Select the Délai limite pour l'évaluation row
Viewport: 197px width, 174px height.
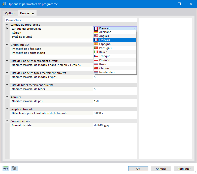click(x=51, y=113)
